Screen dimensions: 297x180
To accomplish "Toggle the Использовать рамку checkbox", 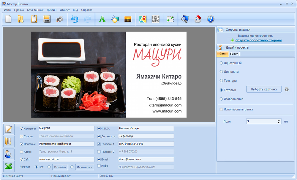I will coord(221,110).
